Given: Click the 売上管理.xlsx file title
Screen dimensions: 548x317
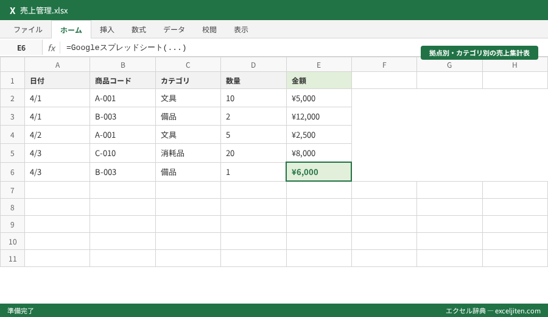Looking at the screenshot, I should (44, 10).
